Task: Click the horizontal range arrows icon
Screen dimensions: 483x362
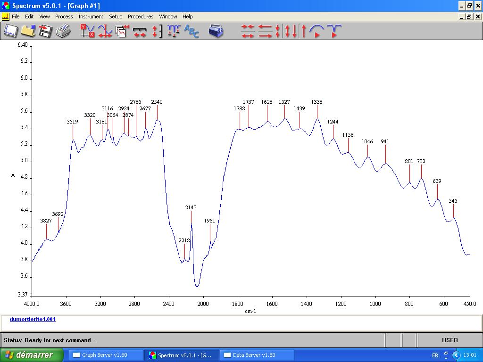Action: click(140, 31)
